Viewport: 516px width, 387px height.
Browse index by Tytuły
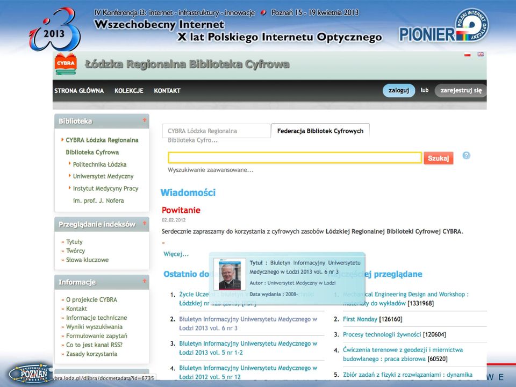click(74, 241)
